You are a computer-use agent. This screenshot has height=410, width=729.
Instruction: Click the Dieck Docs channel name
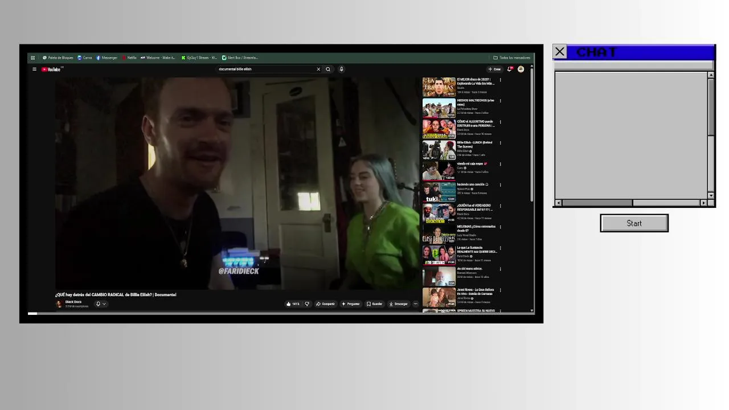click(x=73, y=302)
